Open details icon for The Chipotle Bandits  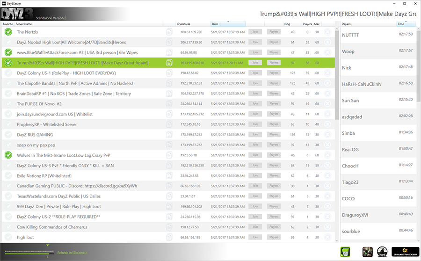tap(169, 83)
